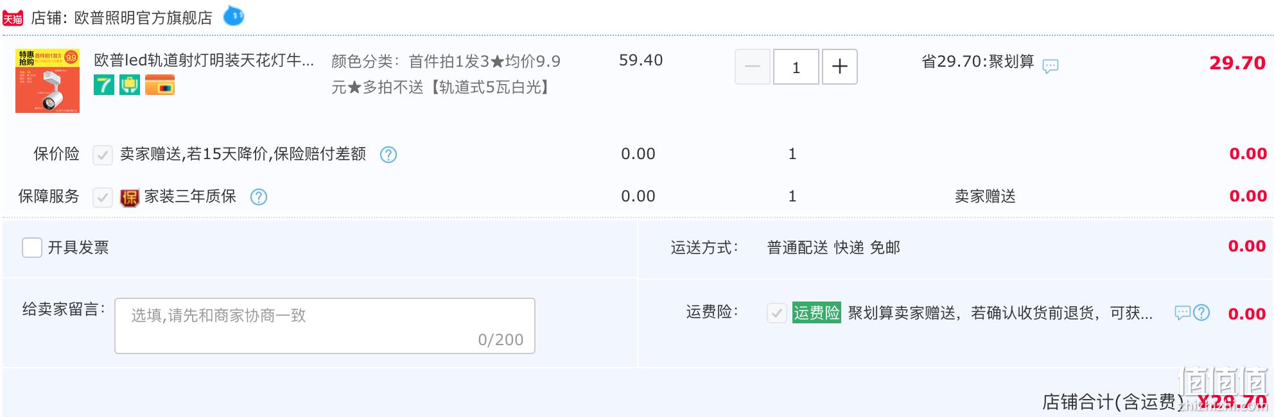Open Wangwang chat with the store
The image size is (1274, 417).
click(234, 15)
